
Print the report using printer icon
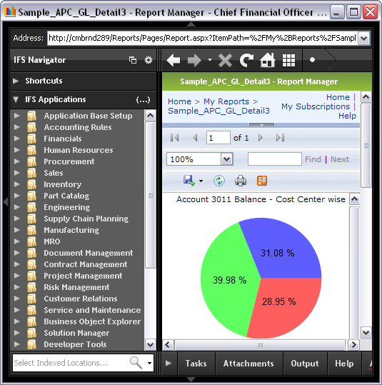tap(241, 181)
